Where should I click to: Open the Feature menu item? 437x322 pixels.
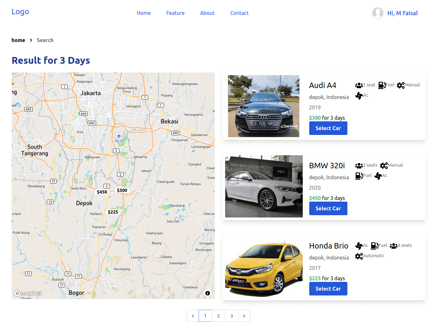[175, 13]
